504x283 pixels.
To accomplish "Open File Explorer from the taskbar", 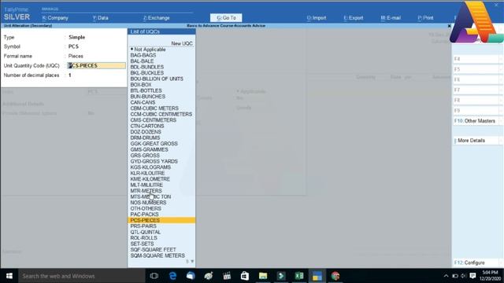I will click(x=263, y=276).
